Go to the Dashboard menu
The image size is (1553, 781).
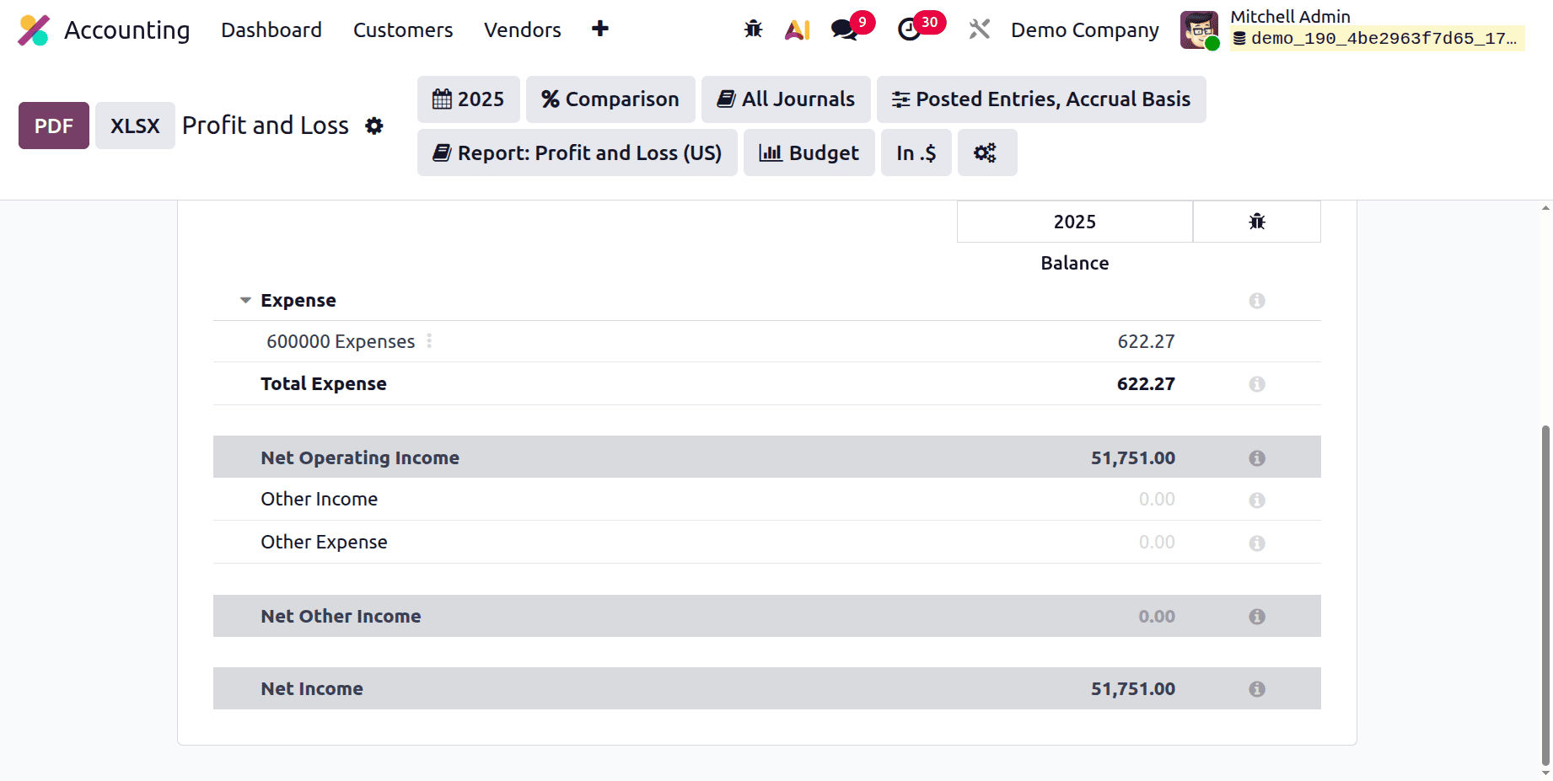pyautogui.click(x=271, y=29)
